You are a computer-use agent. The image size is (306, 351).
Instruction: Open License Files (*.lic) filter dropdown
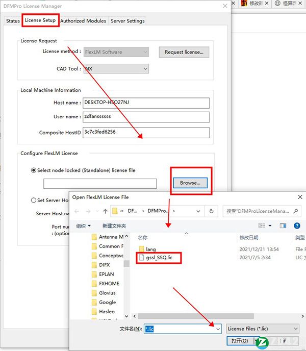[x=263, y=329]
